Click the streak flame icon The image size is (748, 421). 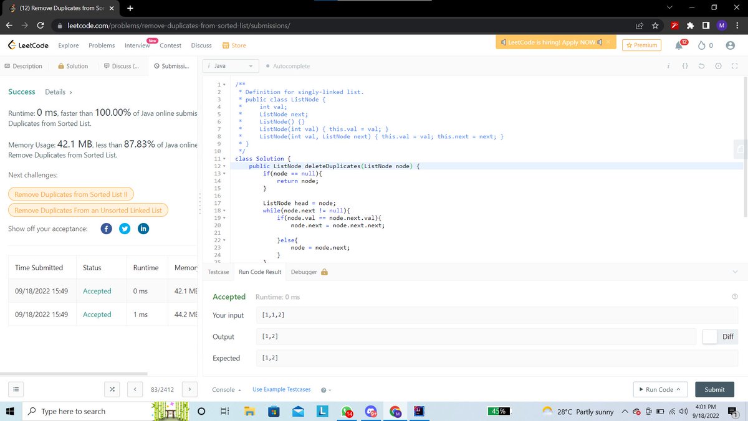702,45
